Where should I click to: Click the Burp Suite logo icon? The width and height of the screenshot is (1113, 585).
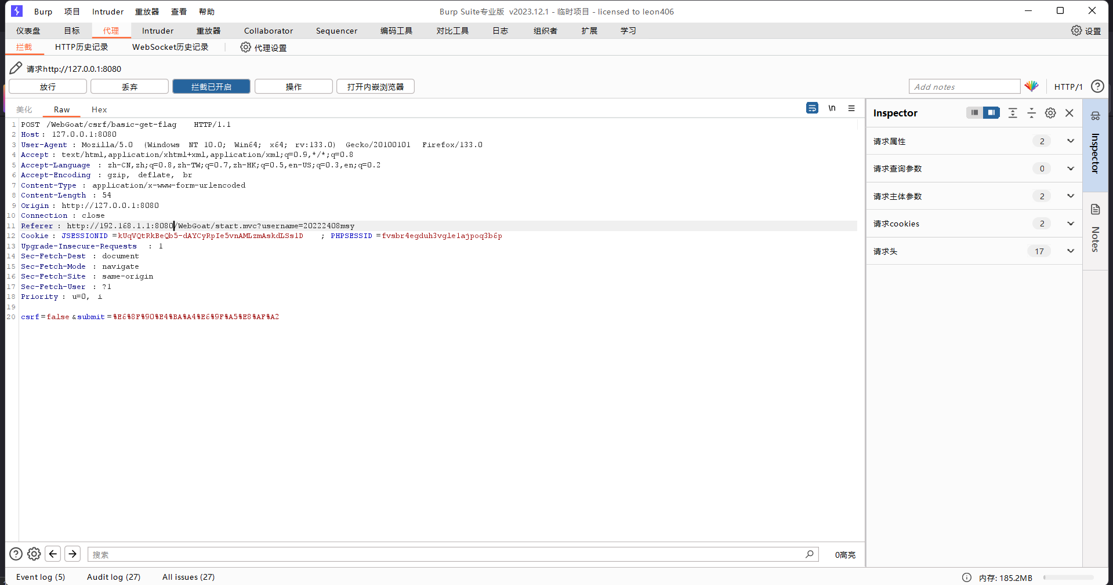[17, 11]
